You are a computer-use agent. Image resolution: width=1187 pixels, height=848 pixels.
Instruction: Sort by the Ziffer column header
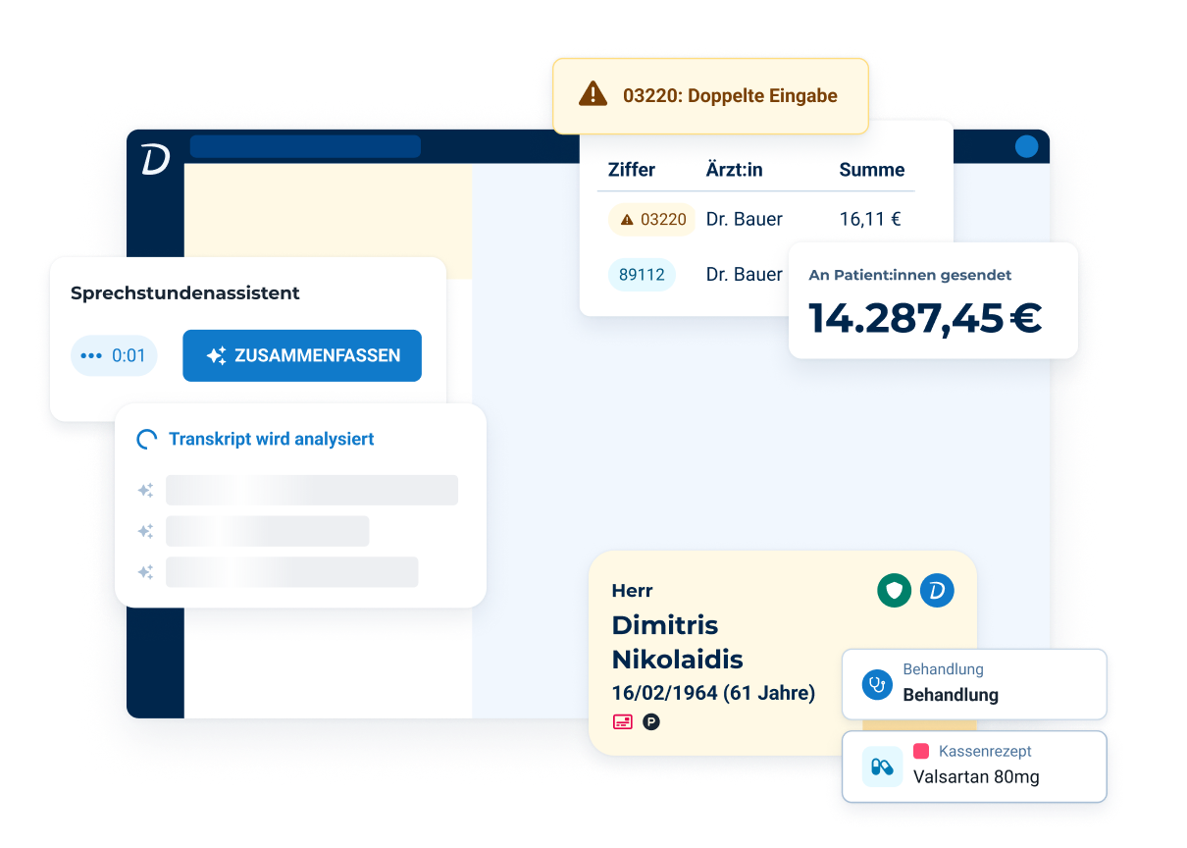631,170
